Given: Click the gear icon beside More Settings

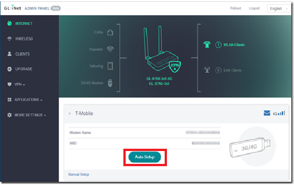Looking at the screenshot, I should pyautogui.click(x=9, y=115).
